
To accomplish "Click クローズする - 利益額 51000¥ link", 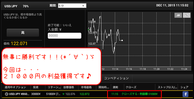I will tap(139, 94).
